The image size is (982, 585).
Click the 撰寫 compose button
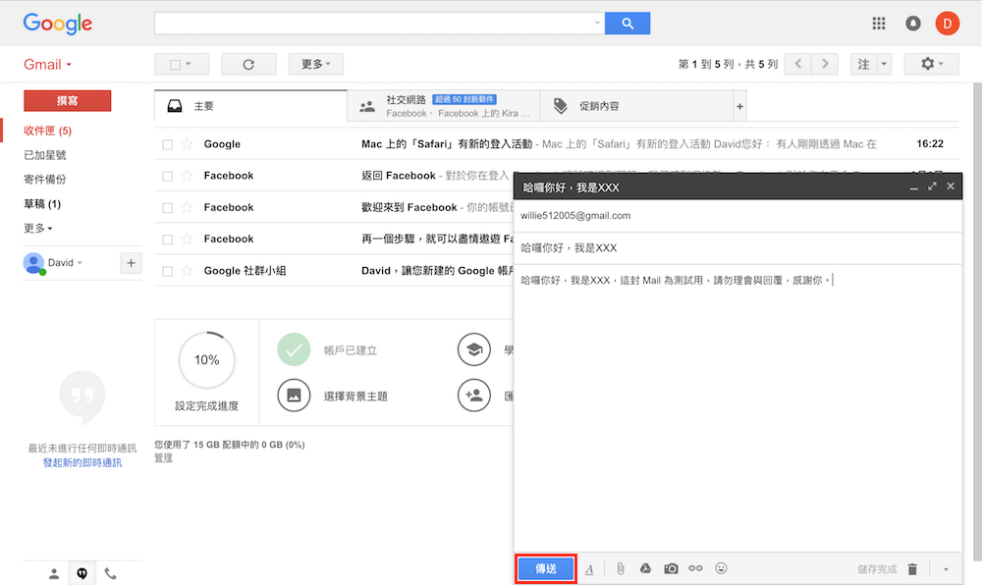[67, 100]
